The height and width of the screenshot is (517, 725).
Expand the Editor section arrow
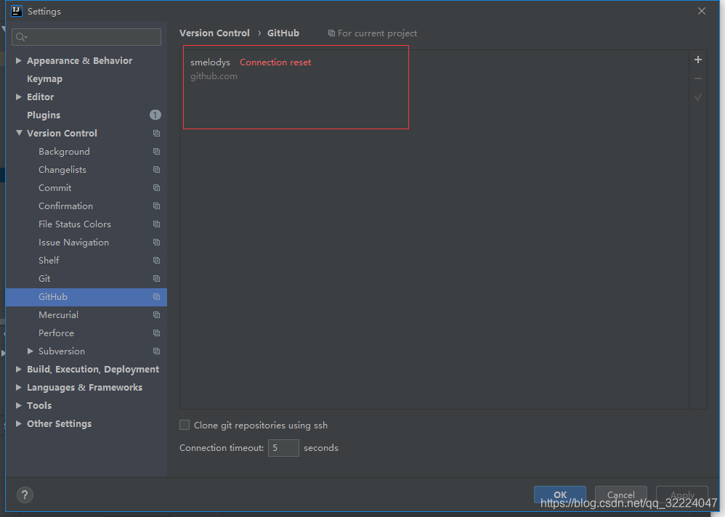(18, 97)
